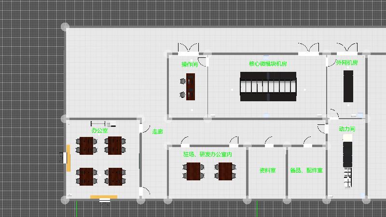Select the 资料室 room label
Viewport: 386px width, 217px height.
267,170
